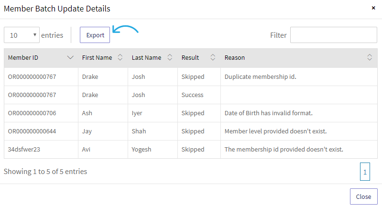Image resolution: width=382 pixels, height=207 pixels.
Task: Focus the Filter input field
Action: (x=334, y=35)
